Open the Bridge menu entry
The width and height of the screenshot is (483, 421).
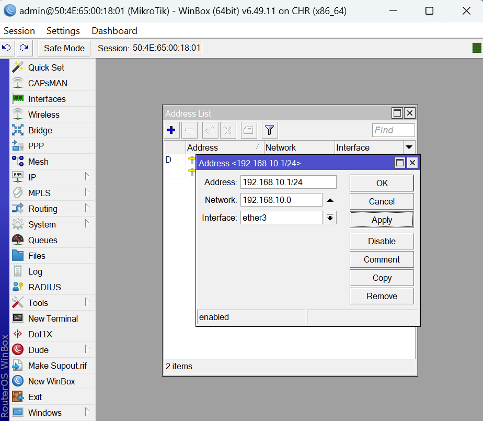[x=52, y=130]
